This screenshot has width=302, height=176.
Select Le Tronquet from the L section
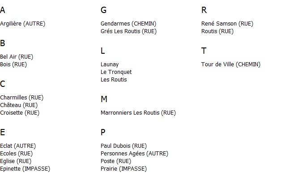click(116, 72)
